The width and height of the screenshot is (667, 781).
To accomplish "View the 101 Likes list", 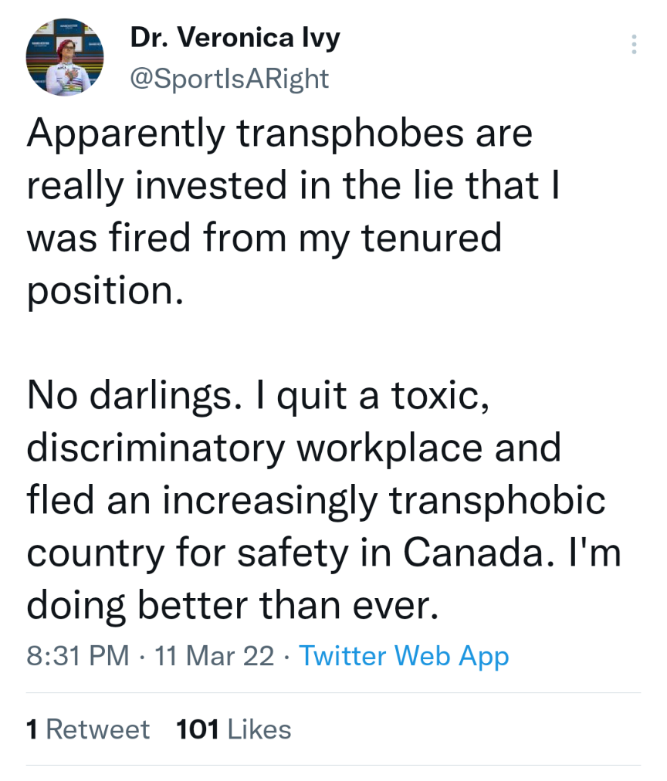I will pos(234,730).
